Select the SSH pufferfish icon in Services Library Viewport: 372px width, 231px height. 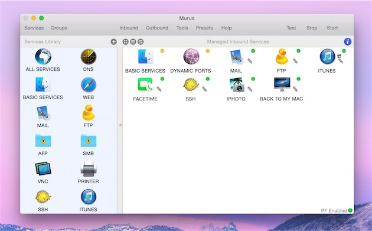pos(43,197)
